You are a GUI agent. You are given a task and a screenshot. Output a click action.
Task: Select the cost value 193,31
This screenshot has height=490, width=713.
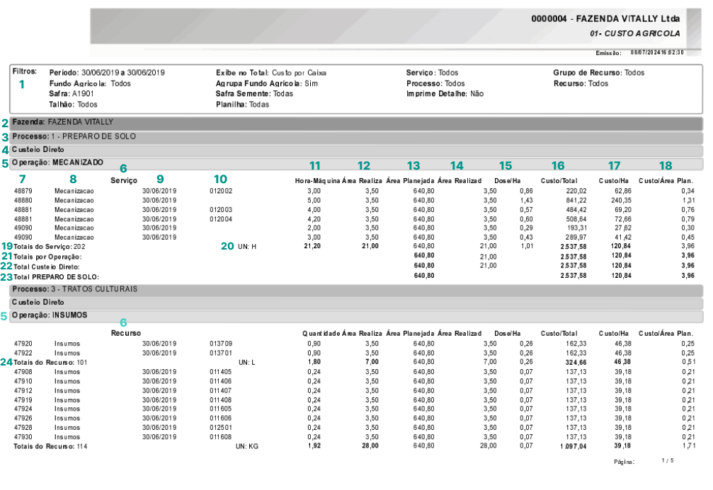click(x=576, y=228)
